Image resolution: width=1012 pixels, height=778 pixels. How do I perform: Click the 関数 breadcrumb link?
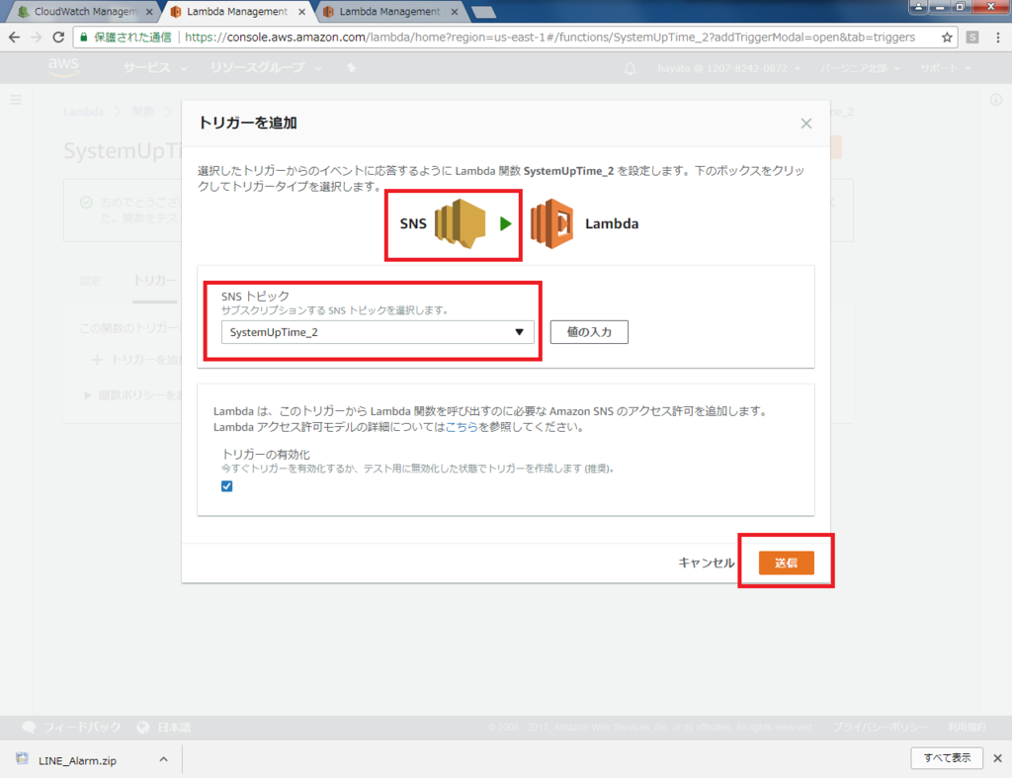coord(143,112)
